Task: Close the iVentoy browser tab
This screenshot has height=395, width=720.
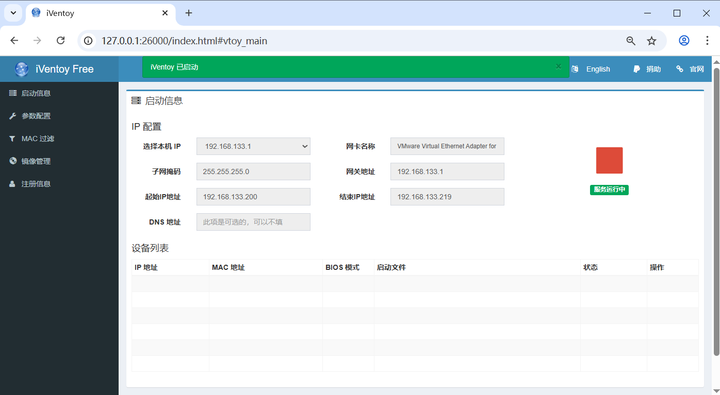Action: pos(165,13)
